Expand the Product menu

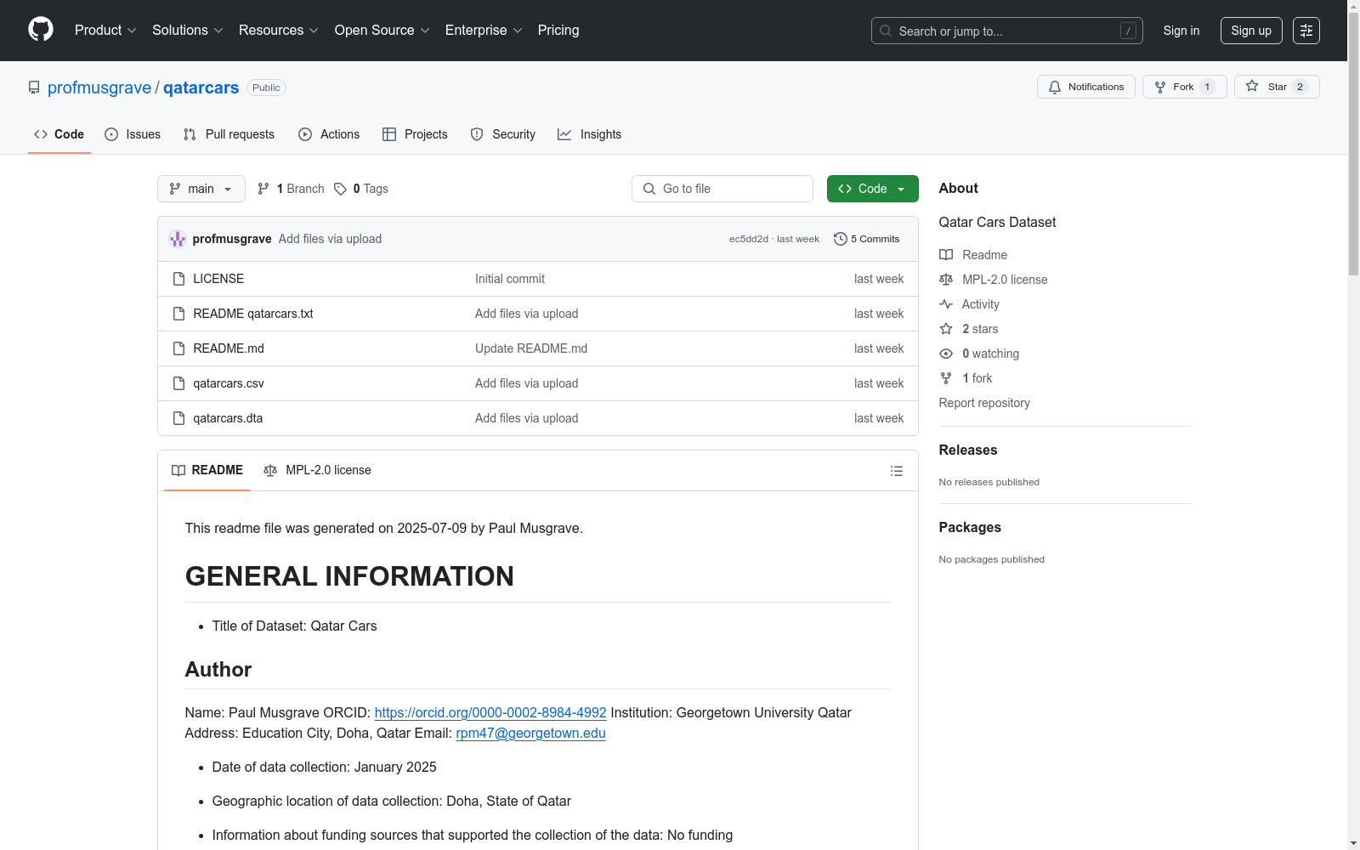click(105, 30)
